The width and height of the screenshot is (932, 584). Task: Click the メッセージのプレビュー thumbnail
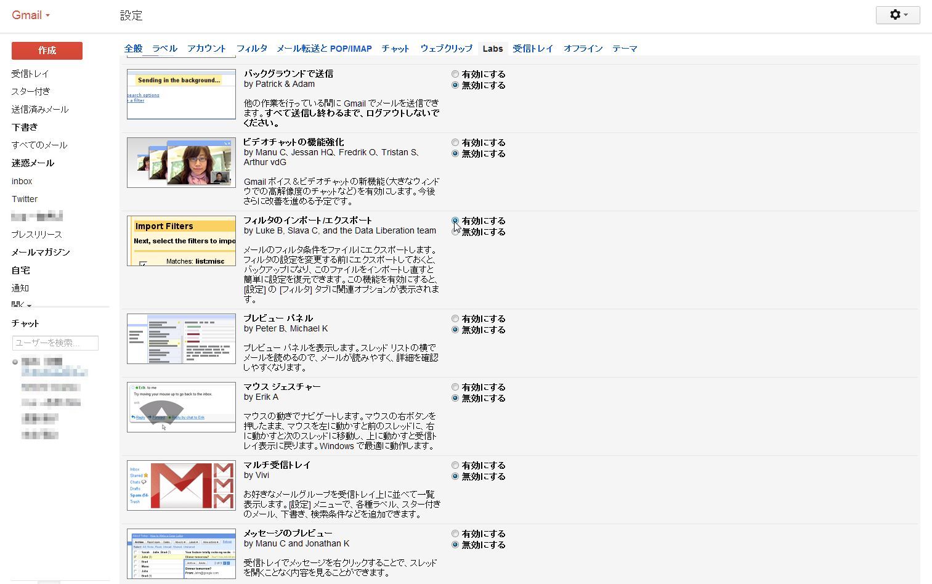[x=181, y=554]
